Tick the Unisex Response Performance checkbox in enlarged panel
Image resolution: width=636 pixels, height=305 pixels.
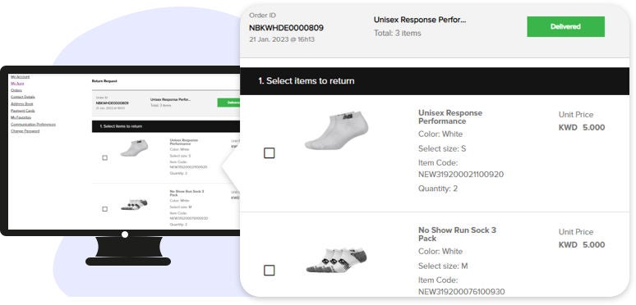coord(270,152)
